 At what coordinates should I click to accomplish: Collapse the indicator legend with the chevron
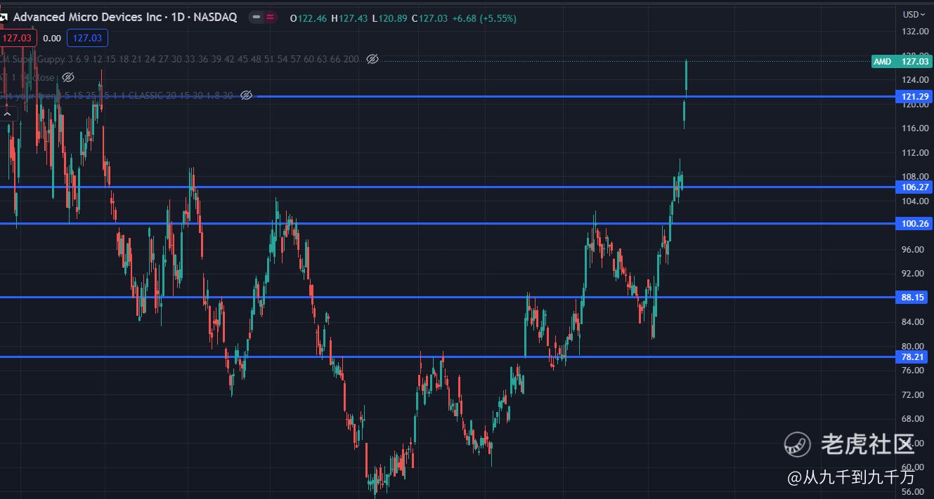pos(7,113)
